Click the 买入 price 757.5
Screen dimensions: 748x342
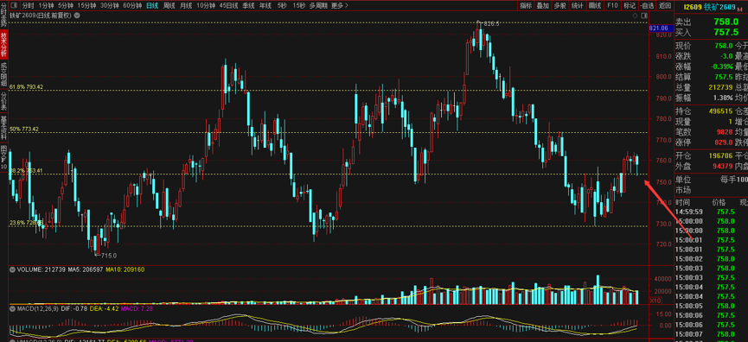pos(726,33)
